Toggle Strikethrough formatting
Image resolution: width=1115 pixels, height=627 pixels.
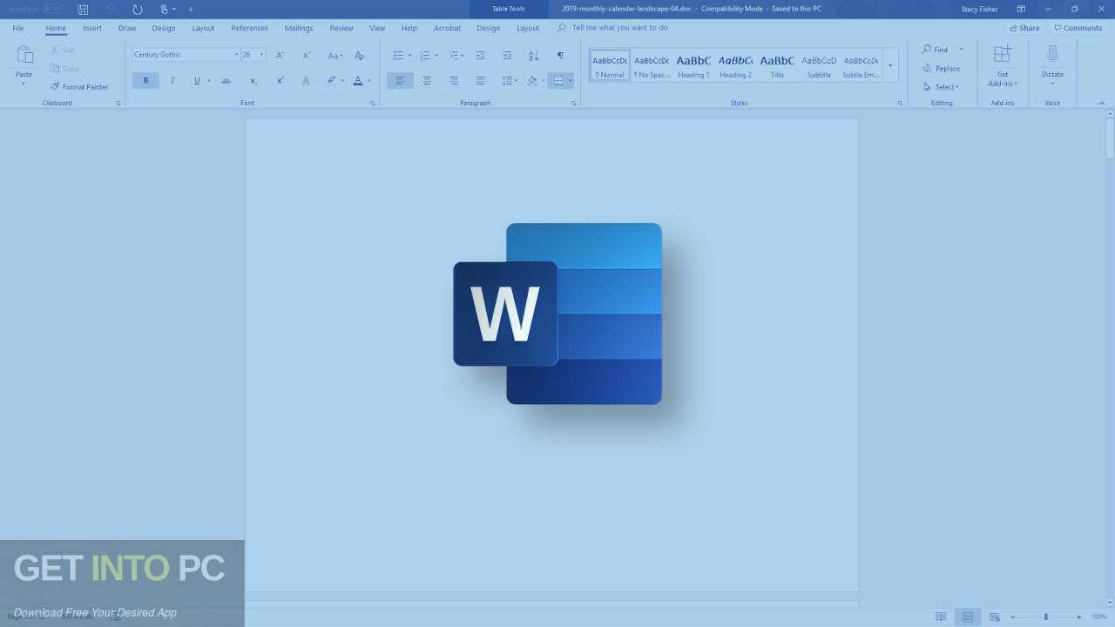tap(226, 80)
